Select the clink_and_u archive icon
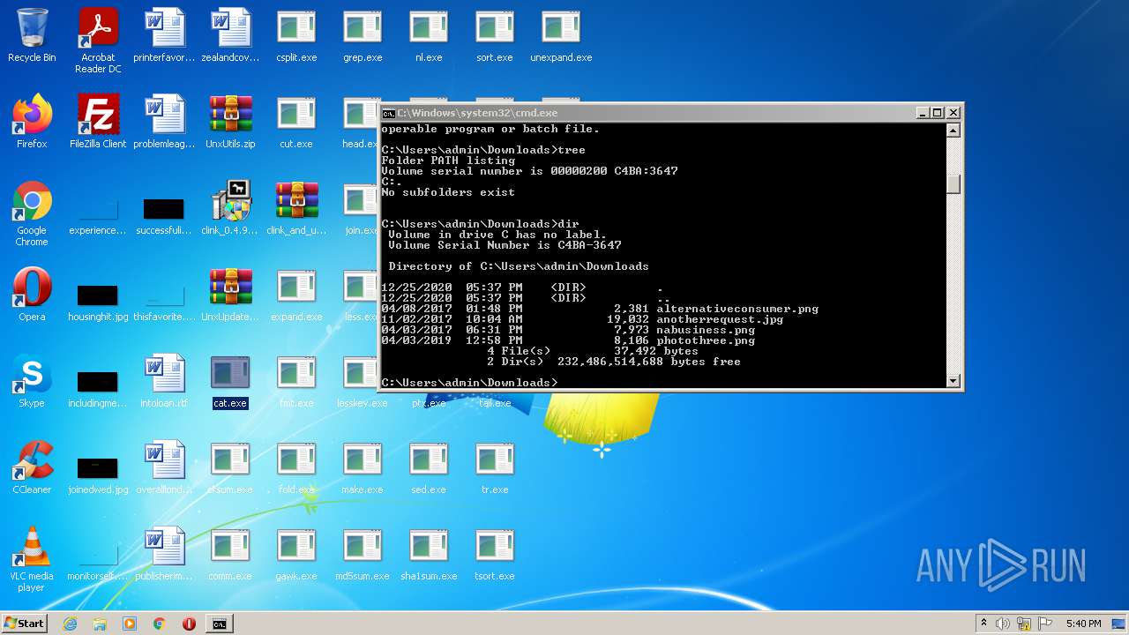The image size is (1129, 635). point(296,208)
